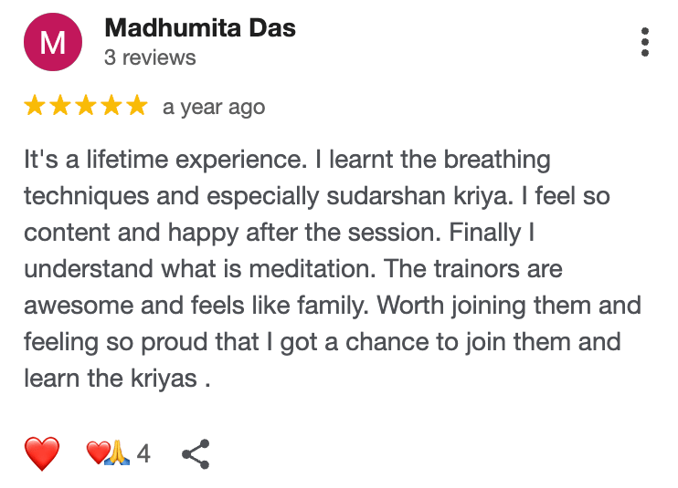678x488 pixels.
Task: Click the third yellow rating star
Action: coord(86,105)
